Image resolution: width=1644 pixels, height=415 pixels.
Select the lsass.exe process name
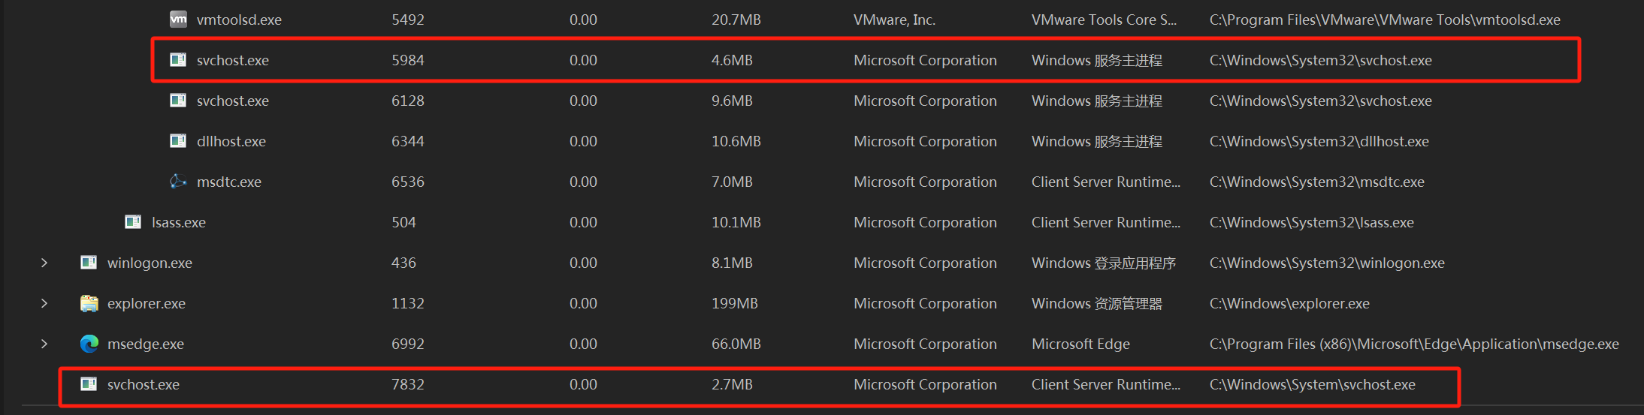pos(179,222)
